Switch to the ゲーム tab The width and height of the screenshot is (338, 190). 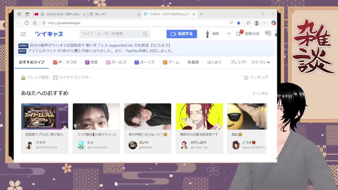click(x=171, y=62)
